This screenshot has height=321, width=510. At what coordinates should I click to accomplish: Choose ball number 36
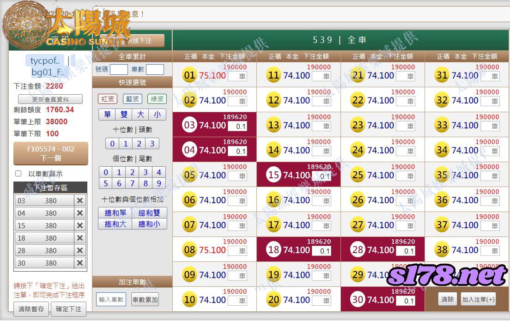point(442,200)
